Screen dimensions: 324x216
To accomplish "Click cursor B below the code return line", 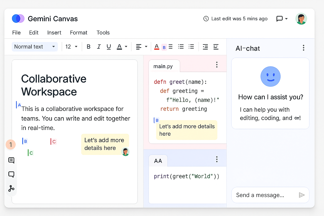I will point(156,120).
